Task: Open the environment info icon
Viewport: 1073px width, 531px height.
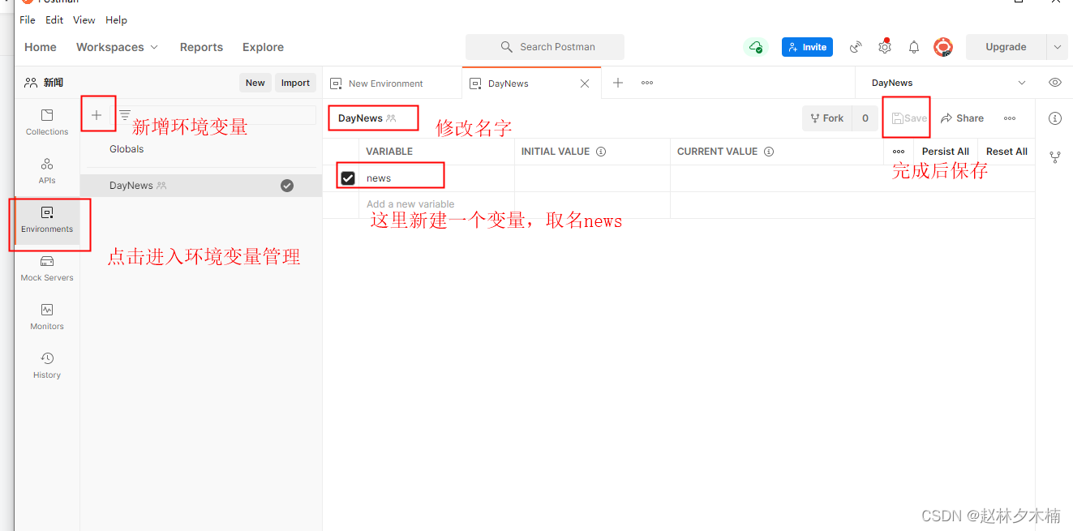Action: click(1055, 118)
